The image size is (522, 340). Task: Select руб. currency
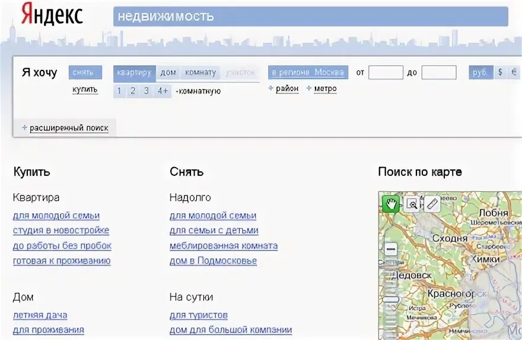pos(480,72)
